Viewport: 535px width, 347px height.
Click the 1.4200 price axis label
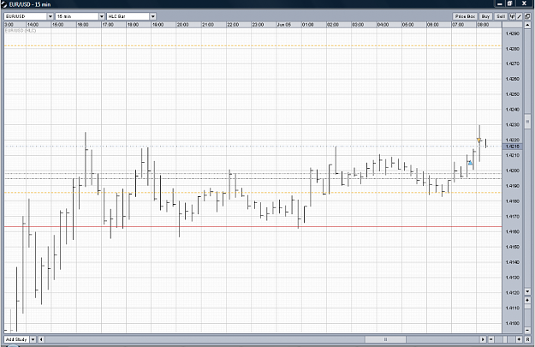(513, 171)
